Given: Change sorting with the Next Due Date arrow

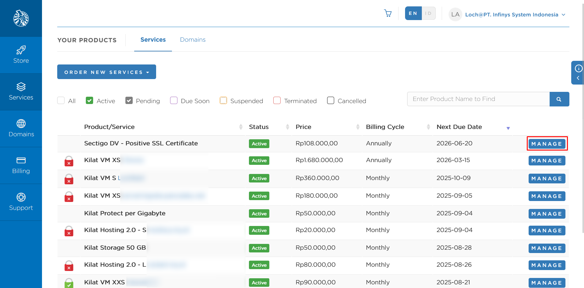Looking at the screenshot, I should coord(508,128).
